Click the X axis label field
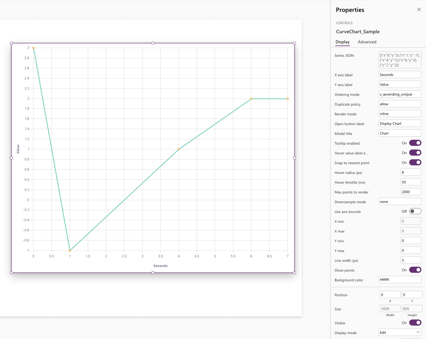 point(400,74)
